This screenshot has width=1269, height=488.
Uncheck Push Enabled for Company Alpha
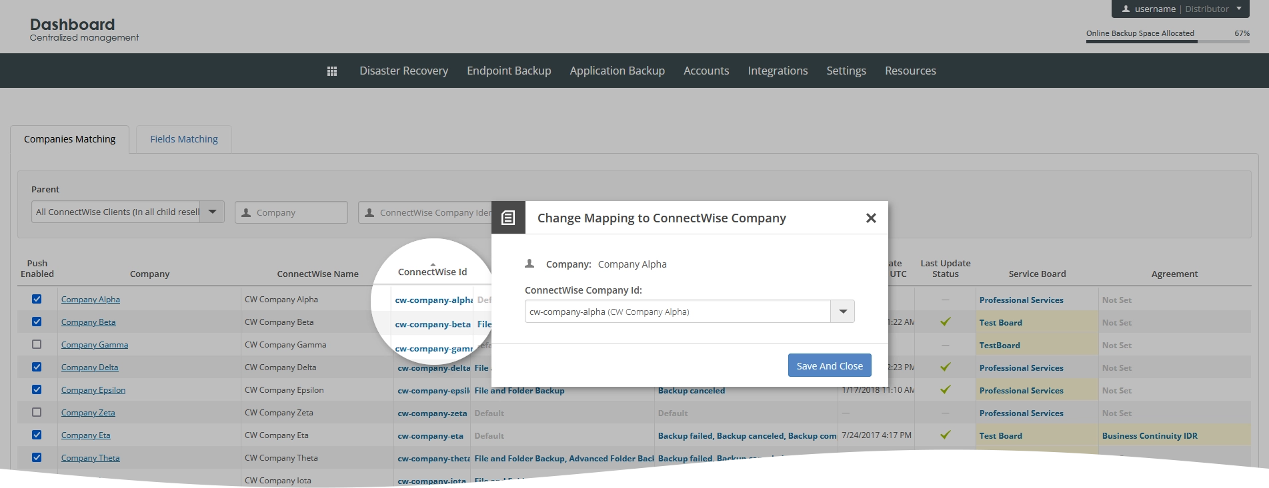(37, 299)
